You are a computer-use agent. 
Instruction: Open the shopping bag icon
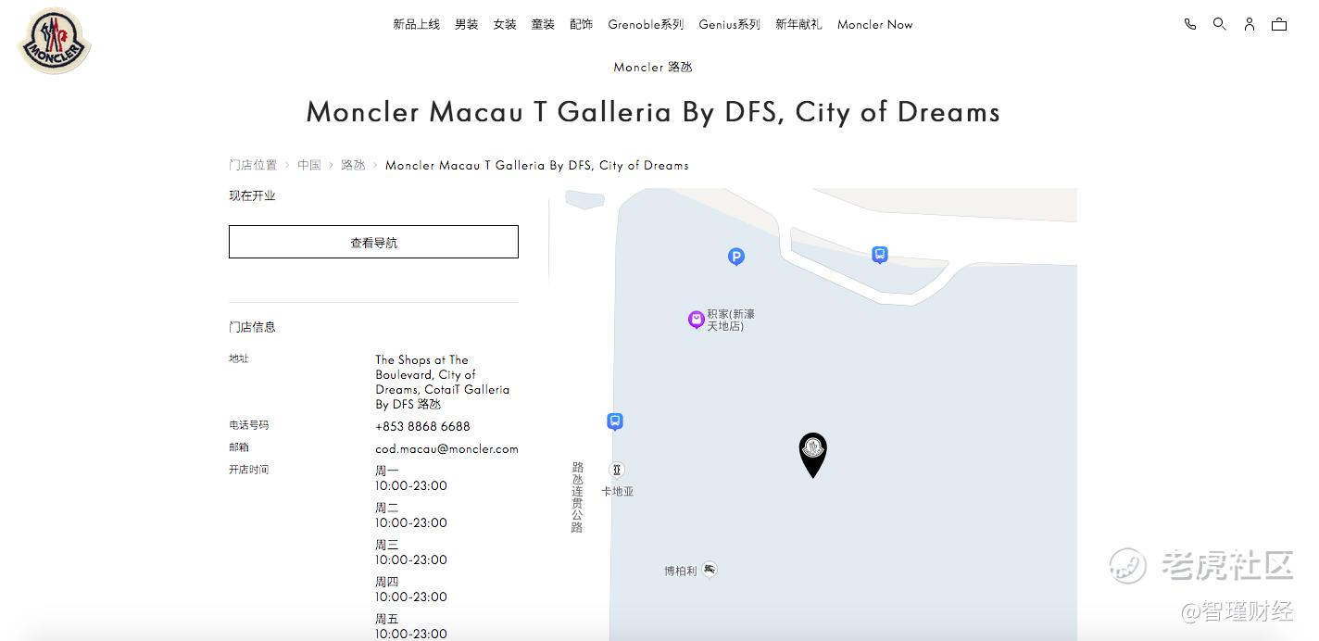[x=1279, y=24]
